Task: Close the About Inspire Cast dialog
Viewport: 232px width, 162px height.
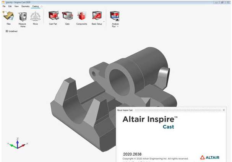Action: coord(224,110)
